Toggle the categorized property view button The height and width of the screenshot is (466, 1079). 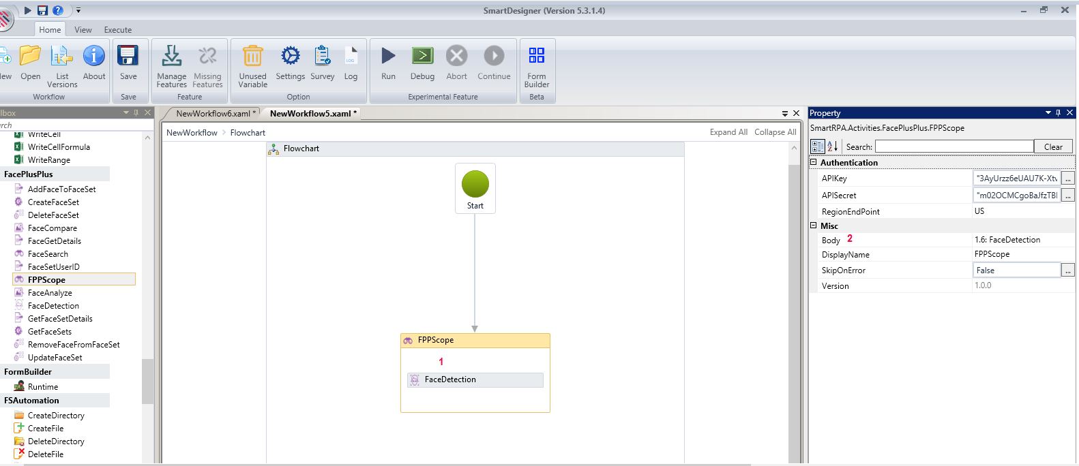click(817, 146)
